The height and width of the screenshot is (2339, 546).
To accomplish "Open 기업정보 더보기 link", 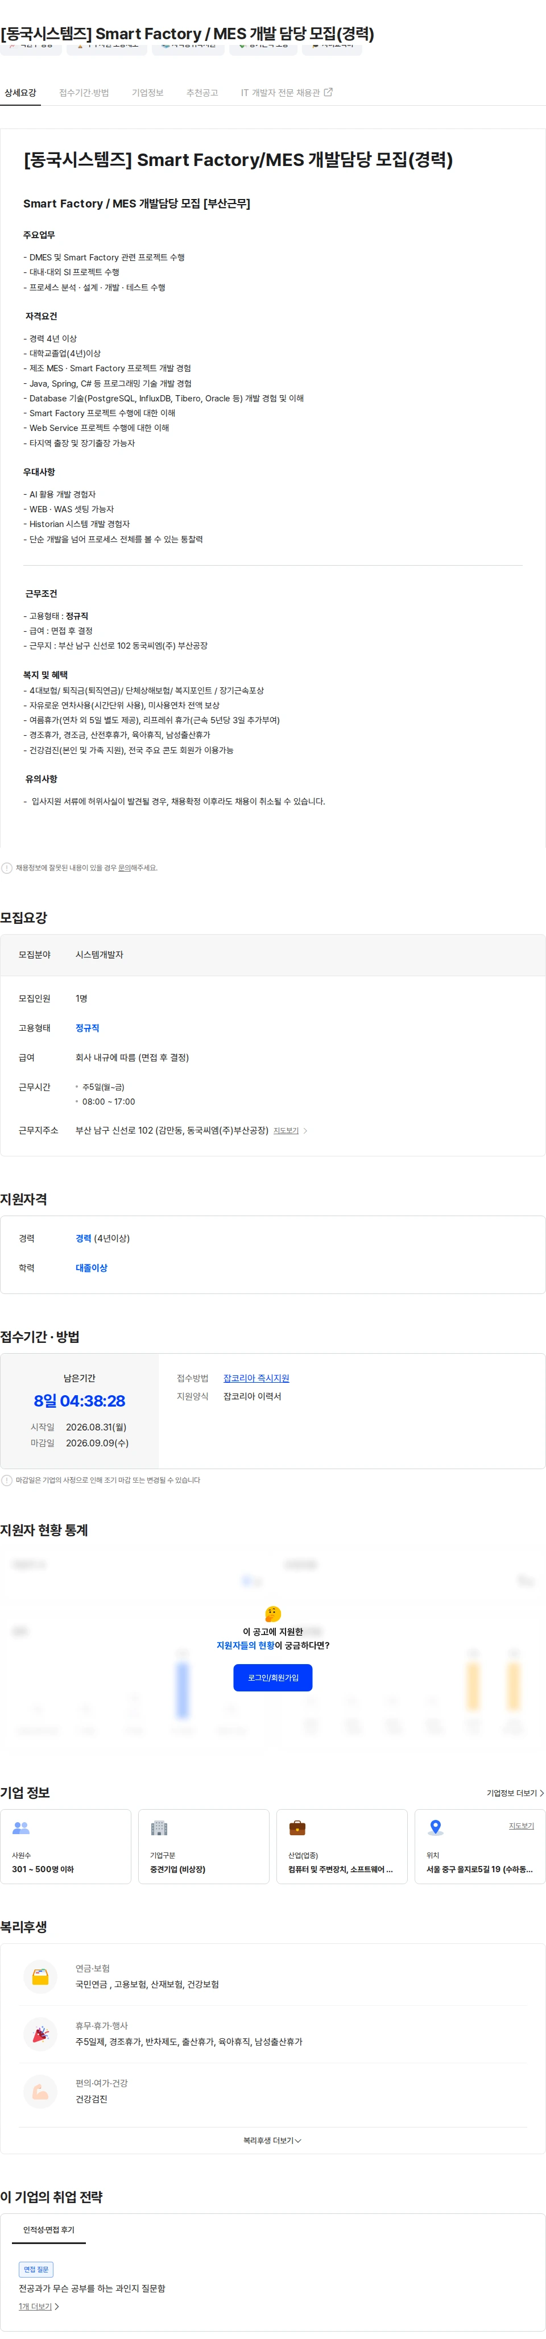I will coord(515,1793).
